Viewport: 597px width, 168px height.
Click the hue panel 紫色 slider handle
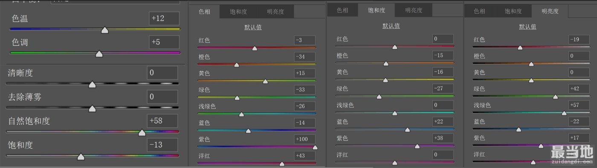[315, 148]
